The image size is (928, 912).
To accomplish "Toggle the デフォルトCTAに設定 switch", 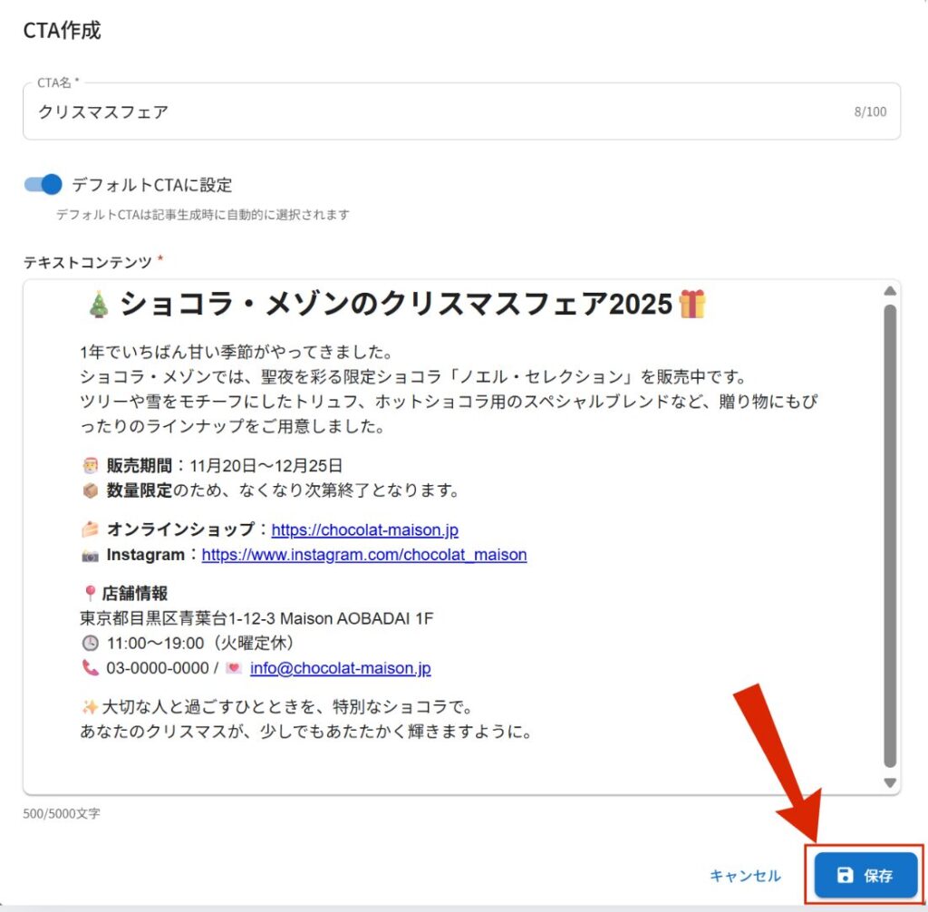I will [43, 185].
